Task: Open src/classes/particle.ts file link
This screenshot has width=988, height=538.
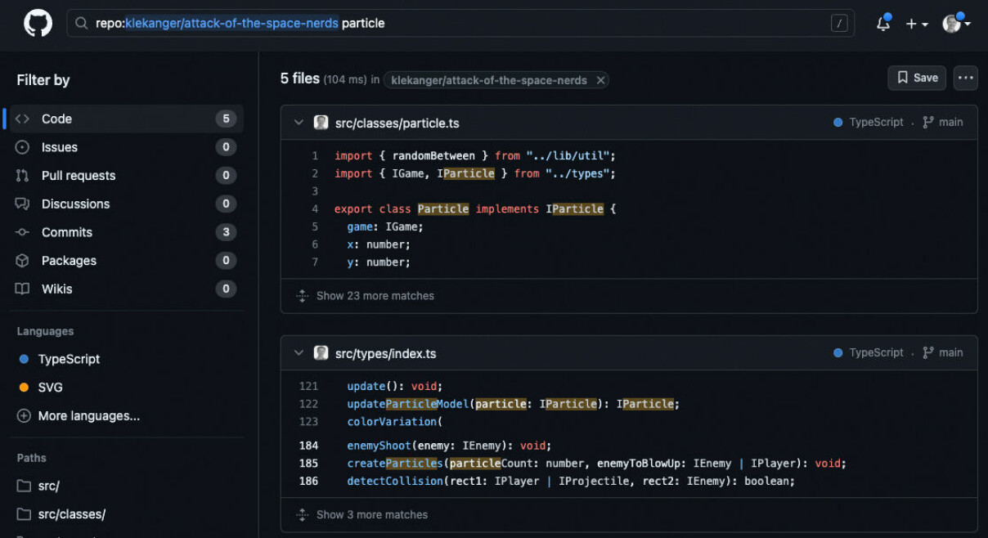Action: [x=397, y=123]
